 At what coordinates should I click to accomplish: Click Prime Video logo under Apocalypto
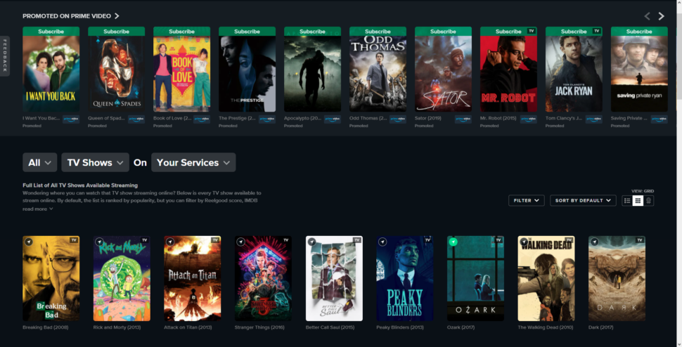[x=333, y=119]
